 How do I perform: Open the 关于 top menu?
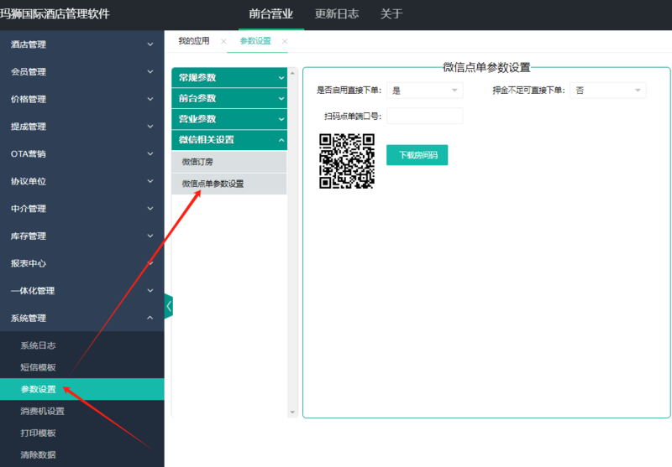coord(391,14)
